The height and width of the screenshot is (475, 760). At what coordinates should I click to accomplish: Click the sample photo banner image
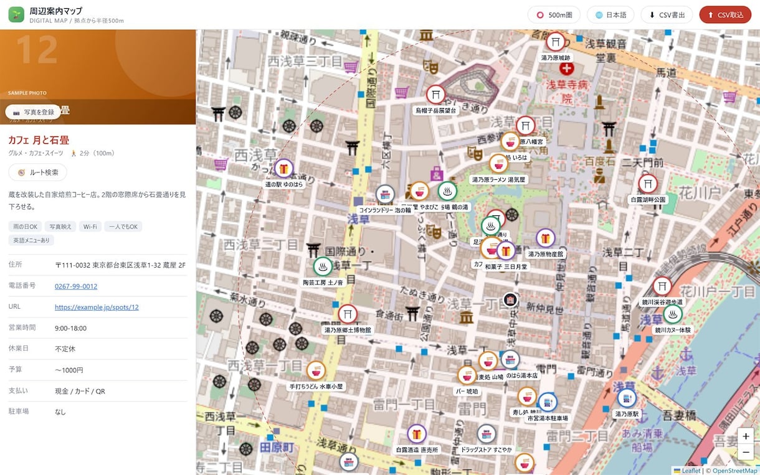pyautogui.click(x=98, y=77)
